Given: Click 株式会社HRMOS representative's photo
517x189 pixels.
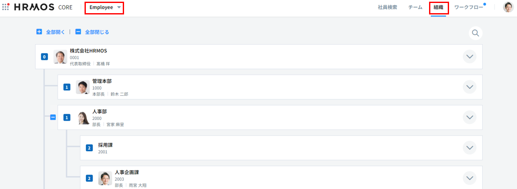Looking at the screenshot, I should [60, 57].
